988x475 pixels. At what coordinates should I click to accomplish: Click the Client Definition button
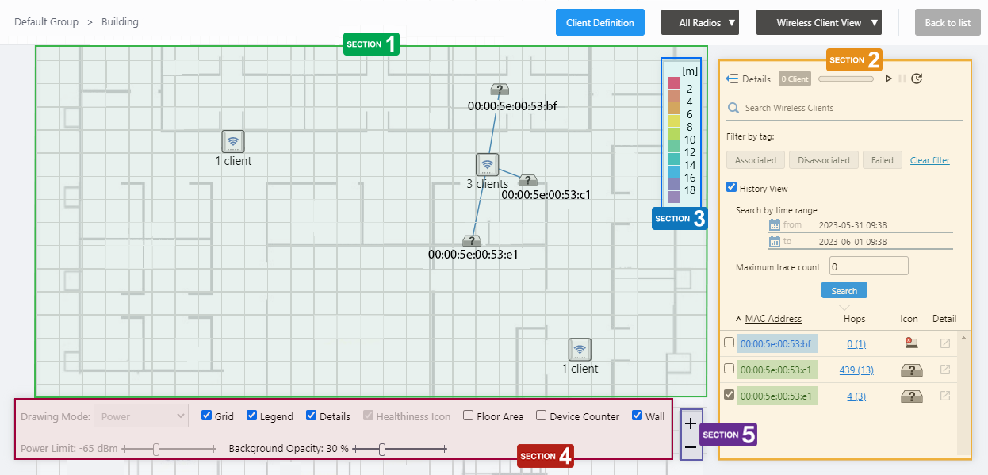[x=599, y=23]
